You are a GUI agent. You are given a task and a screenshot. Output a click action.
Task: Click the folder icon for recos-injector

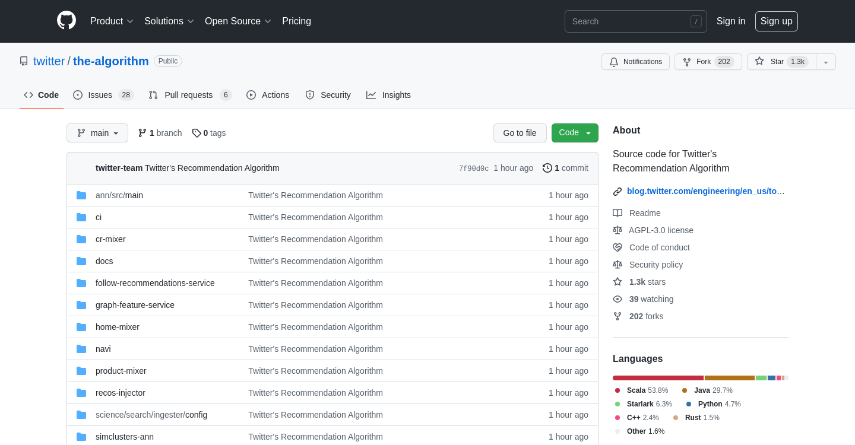[x=81, y=393]
